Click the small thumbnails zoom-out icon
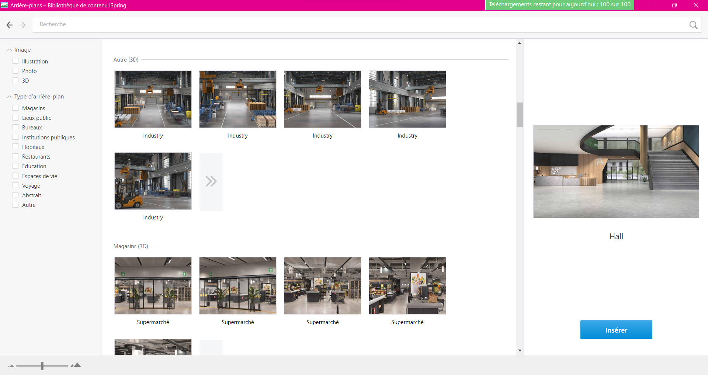708x375 pixels. 11,366
